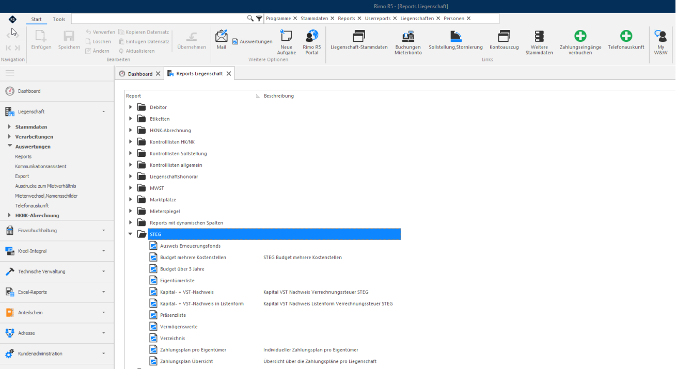676x369 pixels.
Task: Open Export under Auswertungen
Action: click(22, 177)
